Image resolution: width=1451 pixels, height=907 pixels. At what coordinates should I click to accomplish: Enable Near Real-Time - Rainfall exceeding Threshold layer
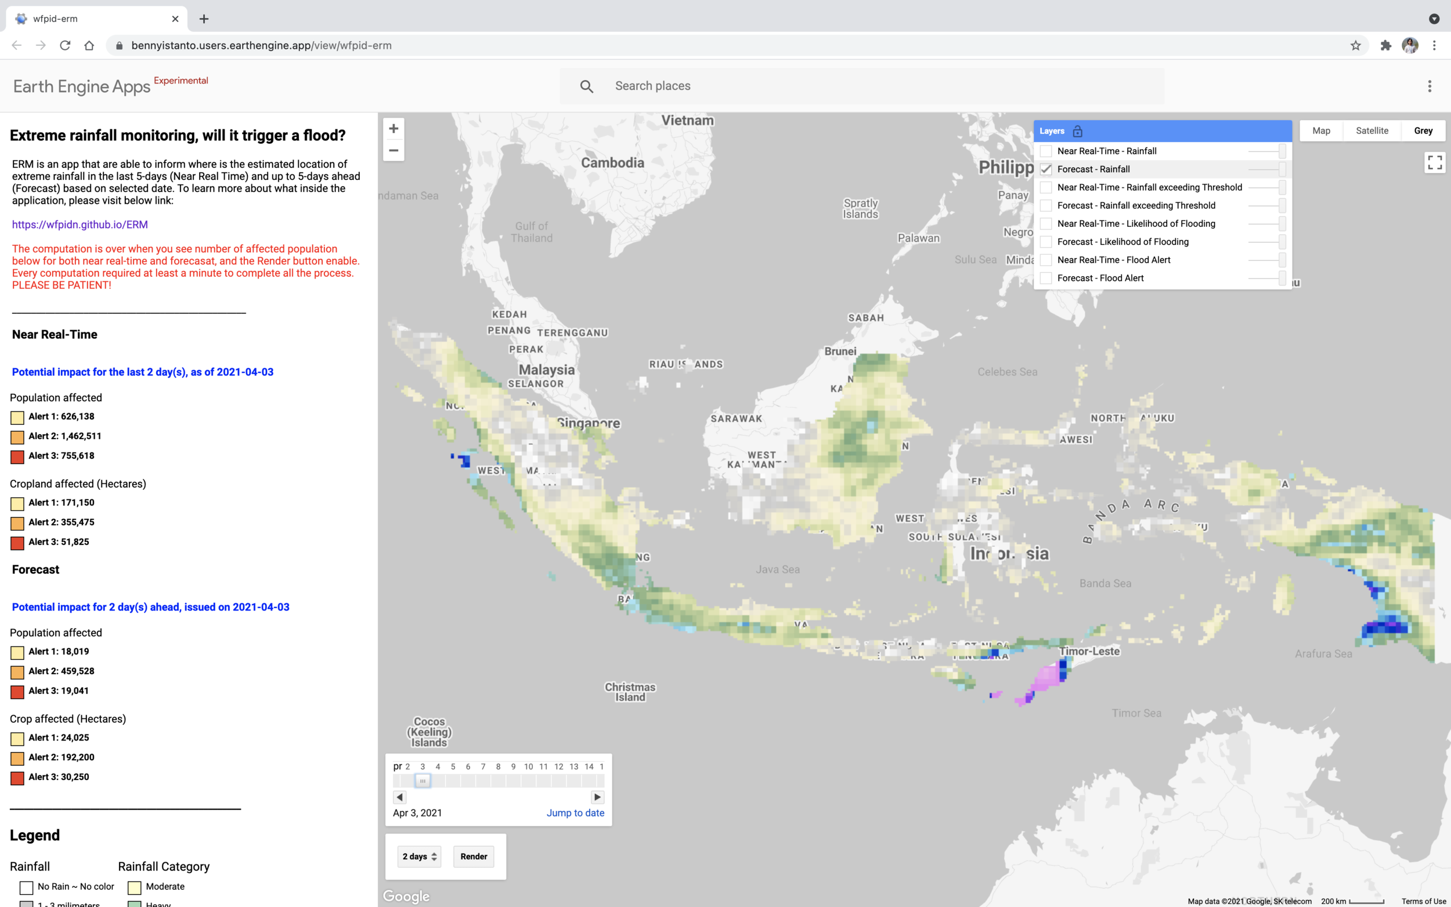(x=1046, y=187)
